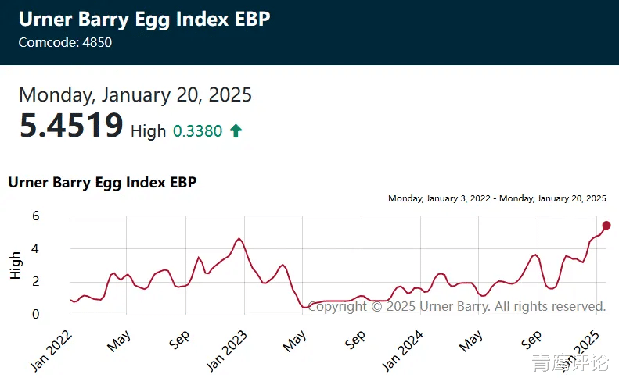This screenshot has width=619, height=385.
Task: Click the Comcode: 4850 text
Action: [65, 42]
